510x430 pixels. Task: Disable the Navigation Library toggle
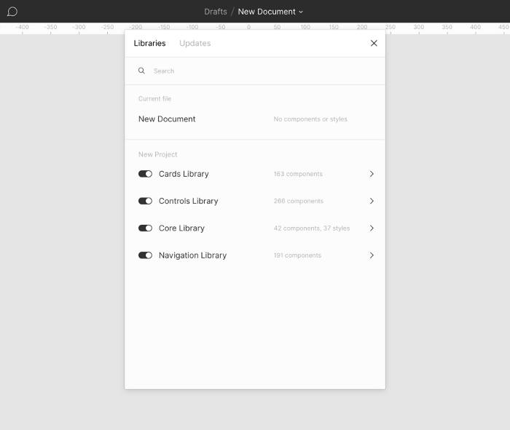145,255
